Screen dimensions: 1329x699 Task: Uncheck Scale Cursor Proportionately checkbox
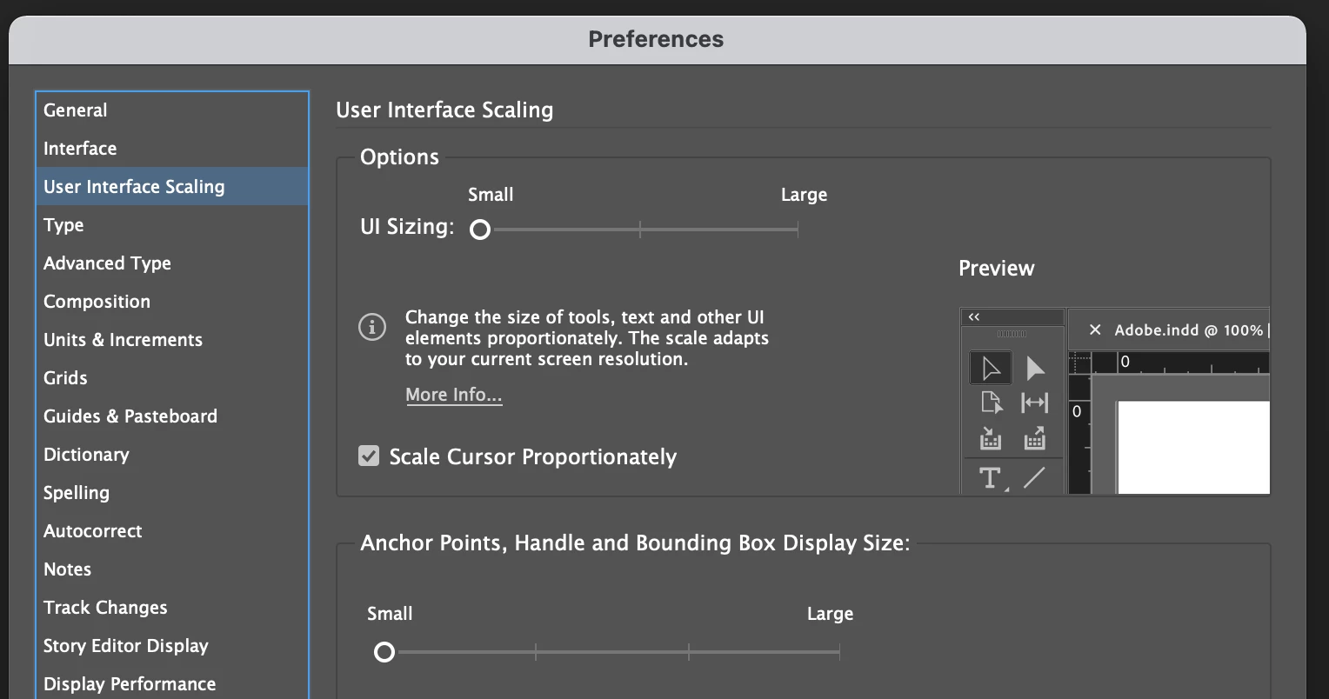coord(369,456)
